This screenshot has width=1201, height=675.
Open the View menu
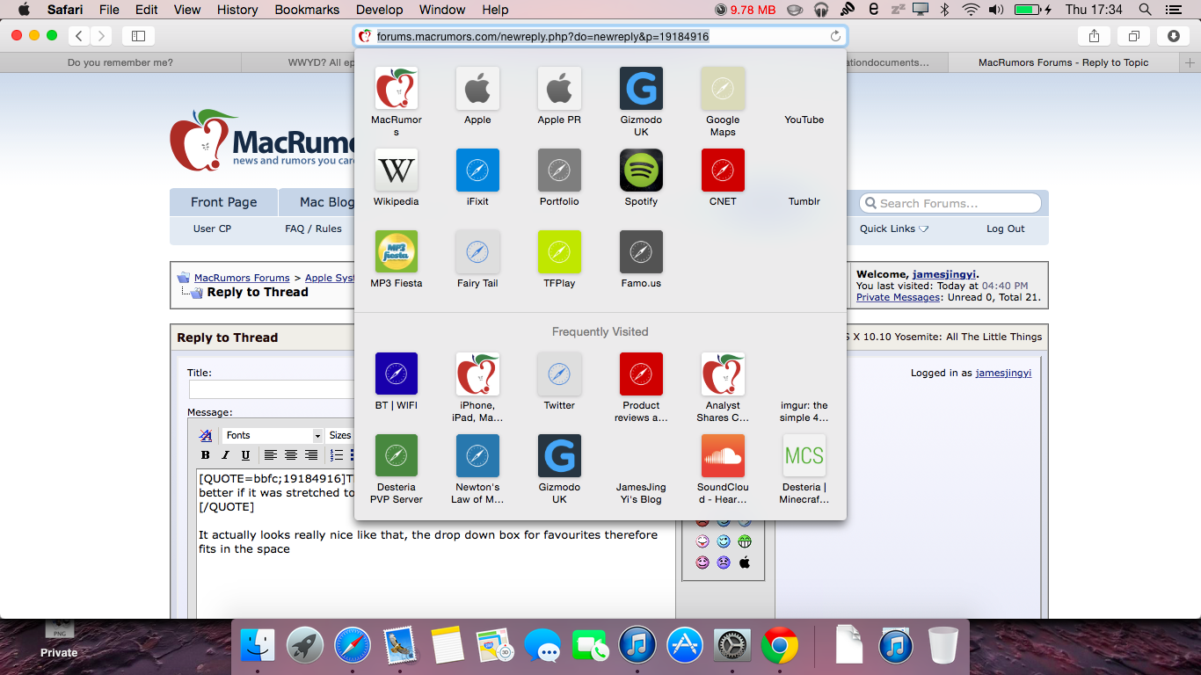tap(187, 10)
